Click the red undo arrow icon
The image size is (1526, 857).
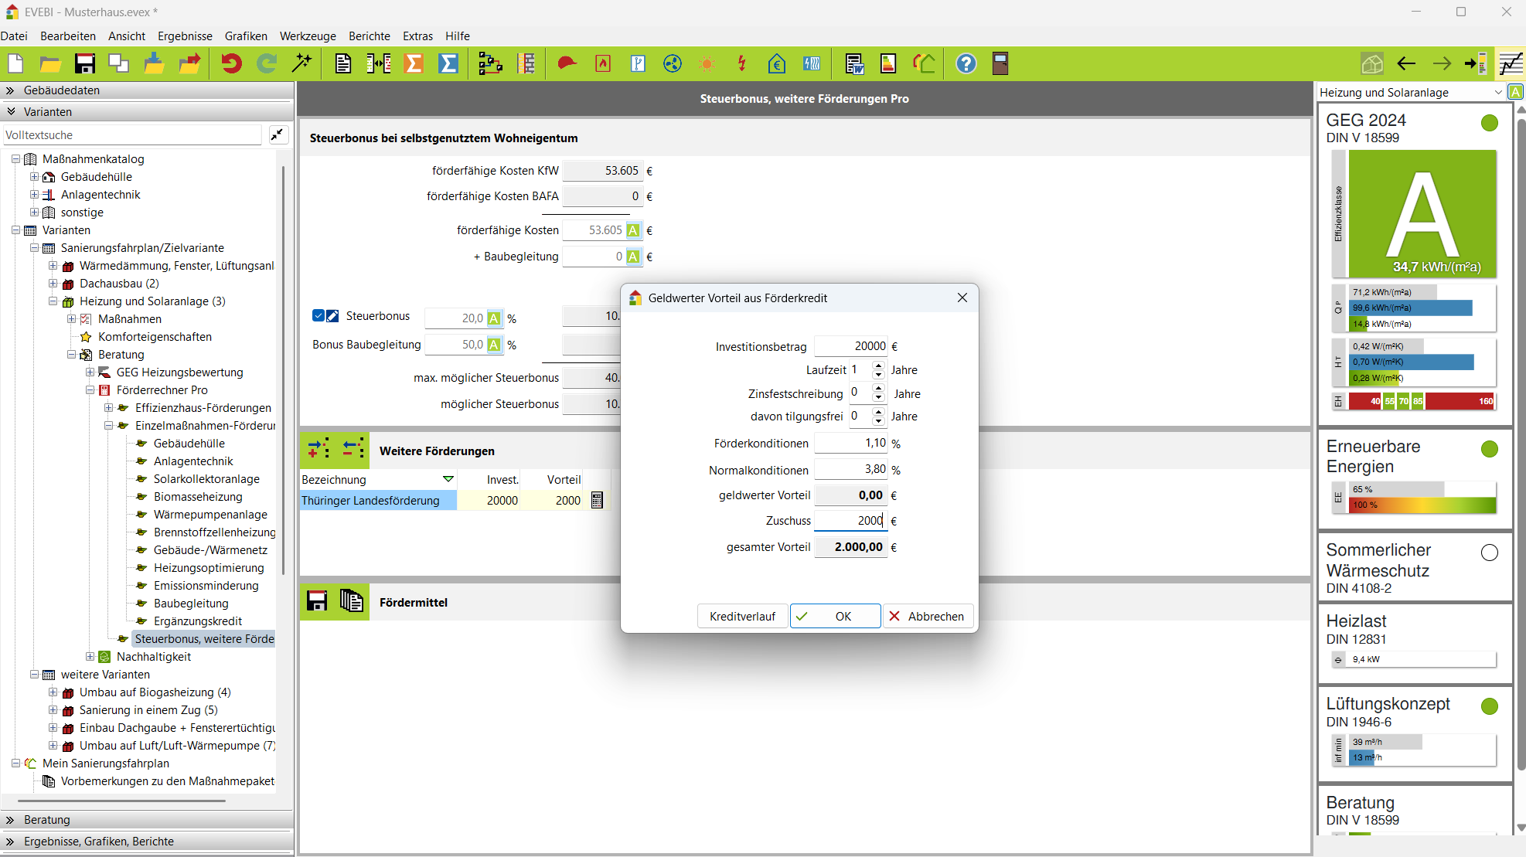(230, 64)
